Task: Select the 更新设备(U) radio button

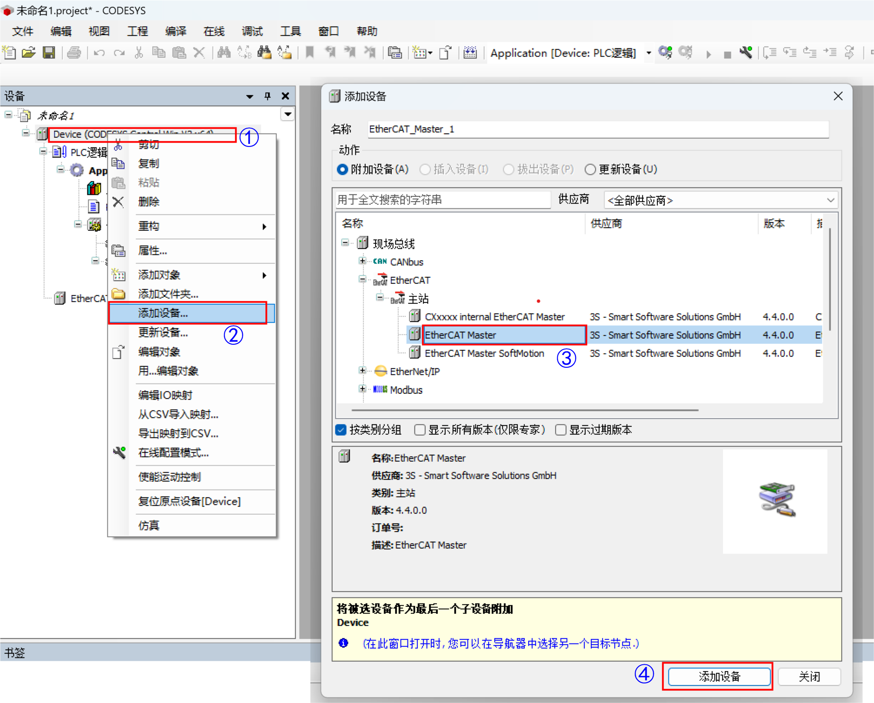Action: pos(590,170)
